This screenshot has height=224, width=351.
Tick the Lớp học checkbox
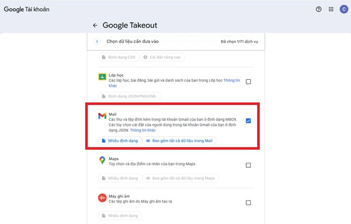[248, 81]
